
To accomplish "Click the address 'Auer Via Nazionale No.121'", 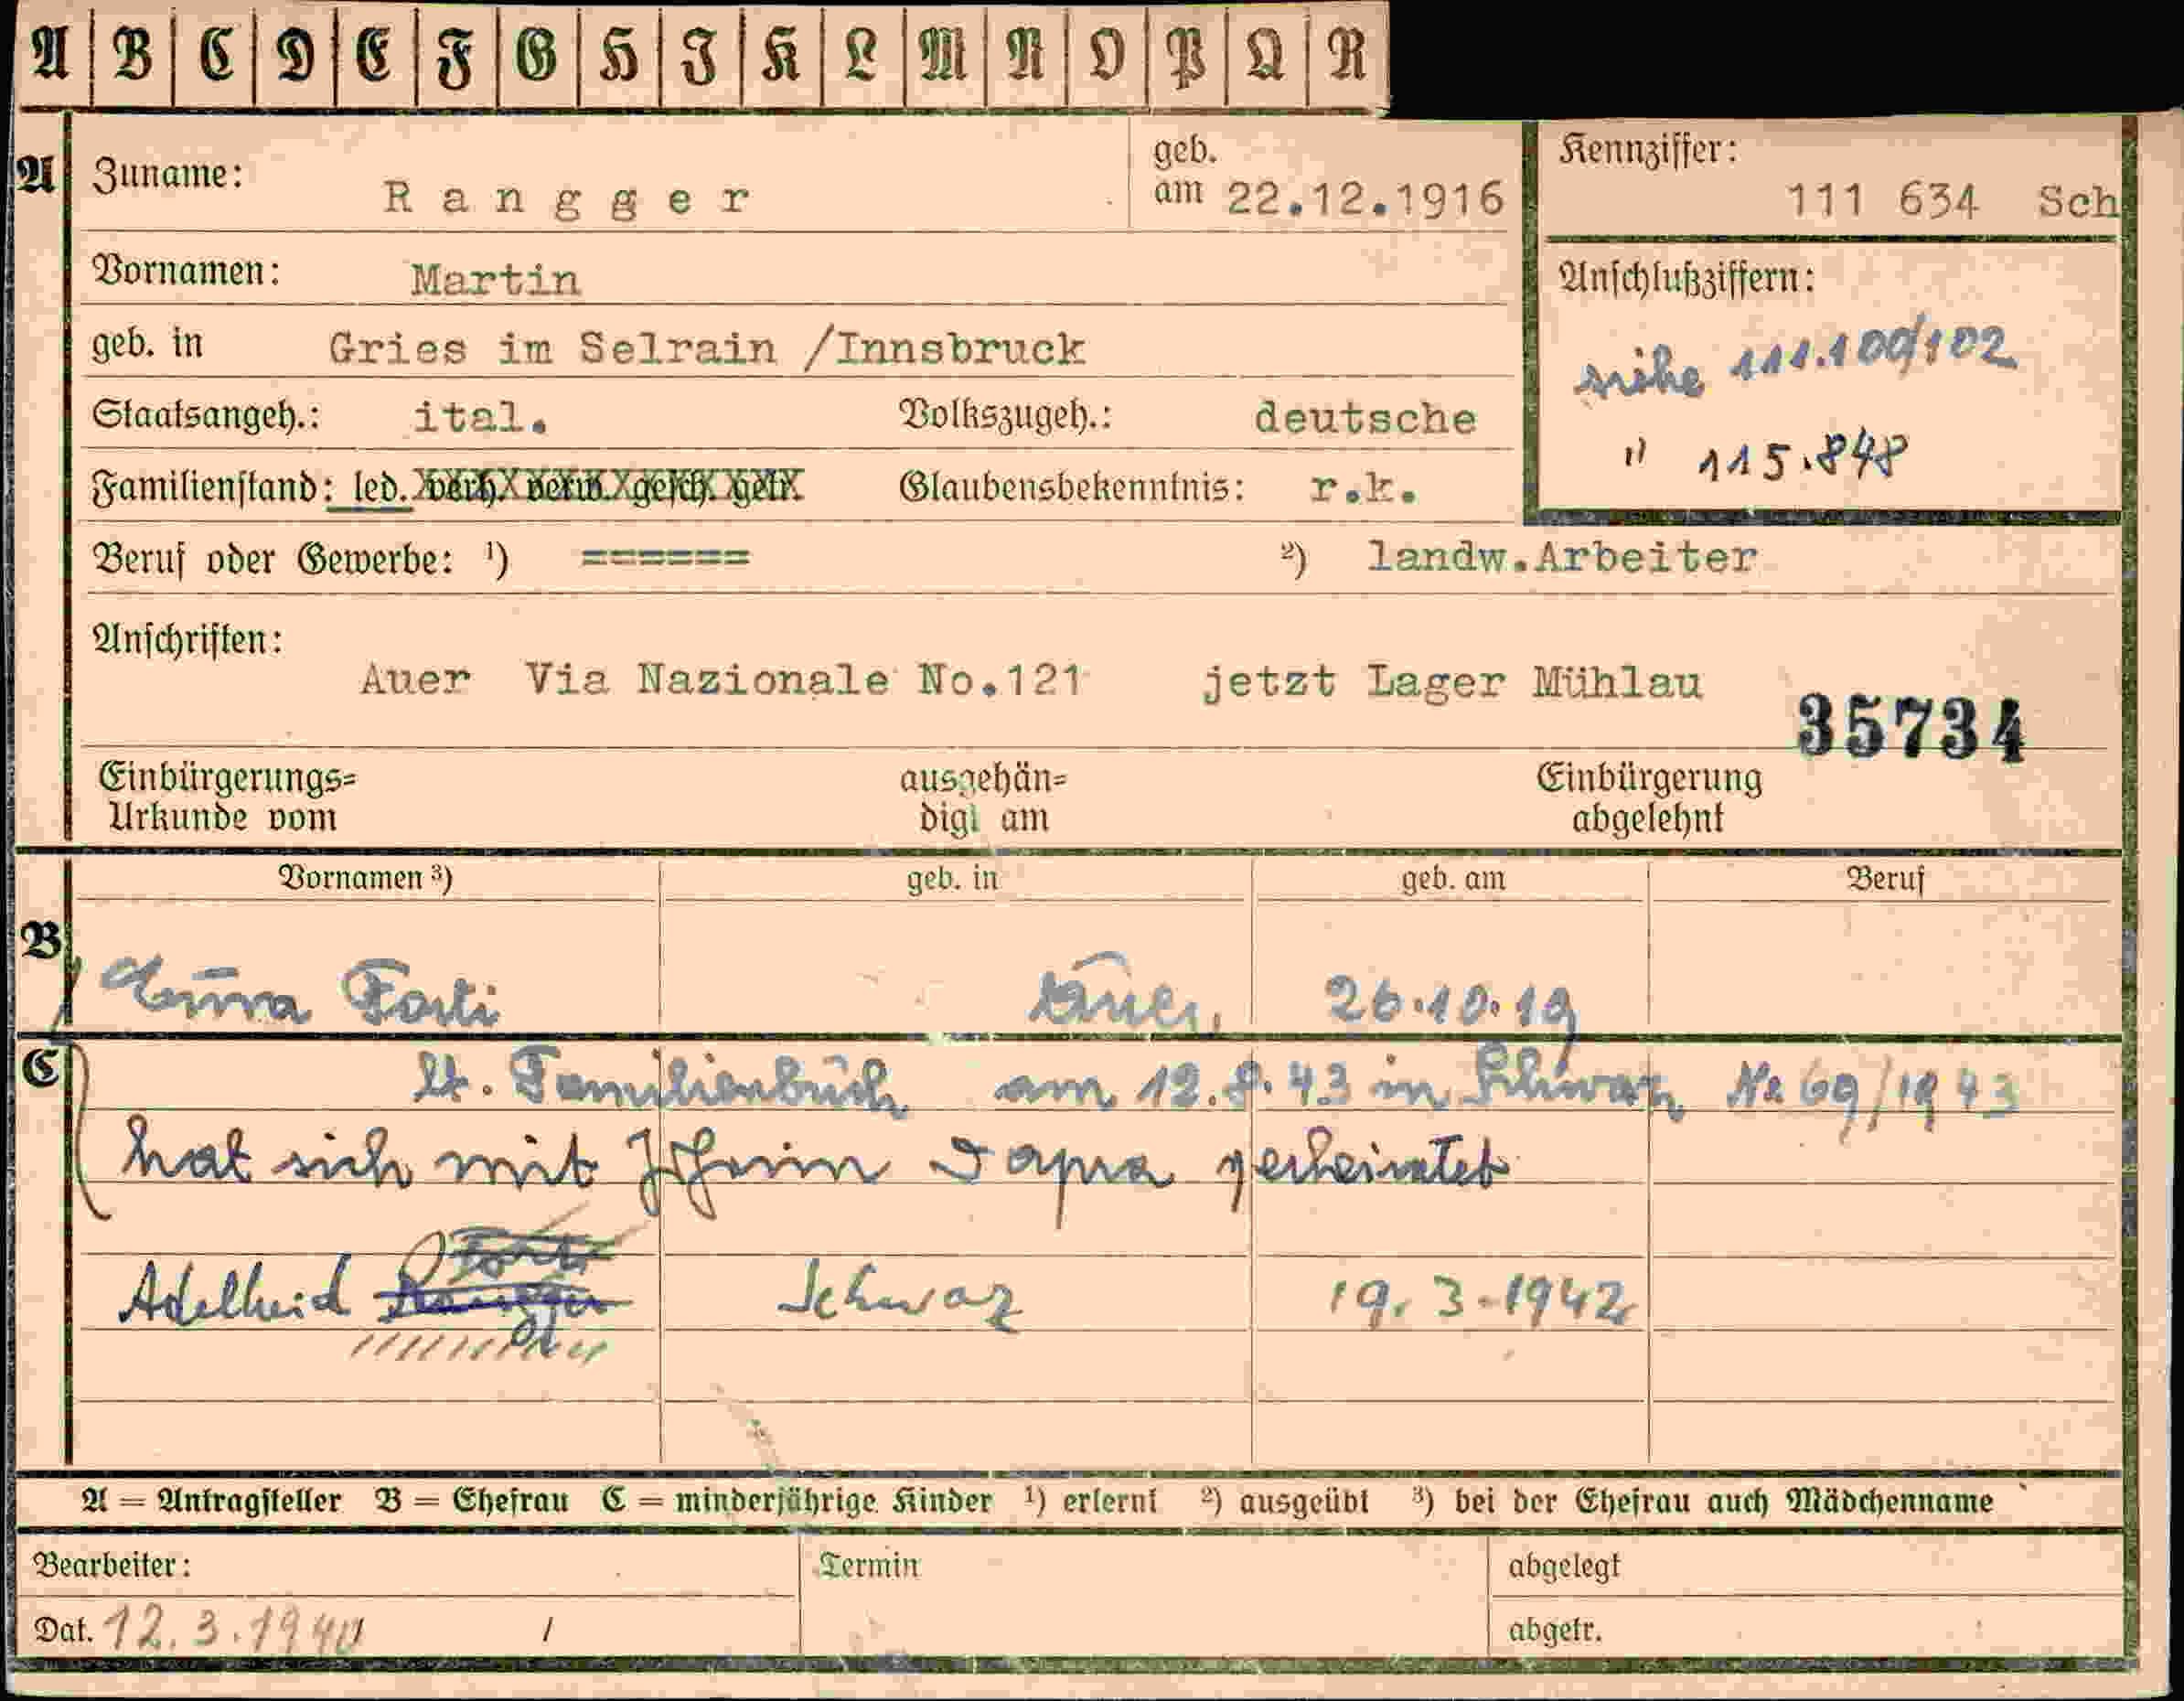I will tap(722, 681).
